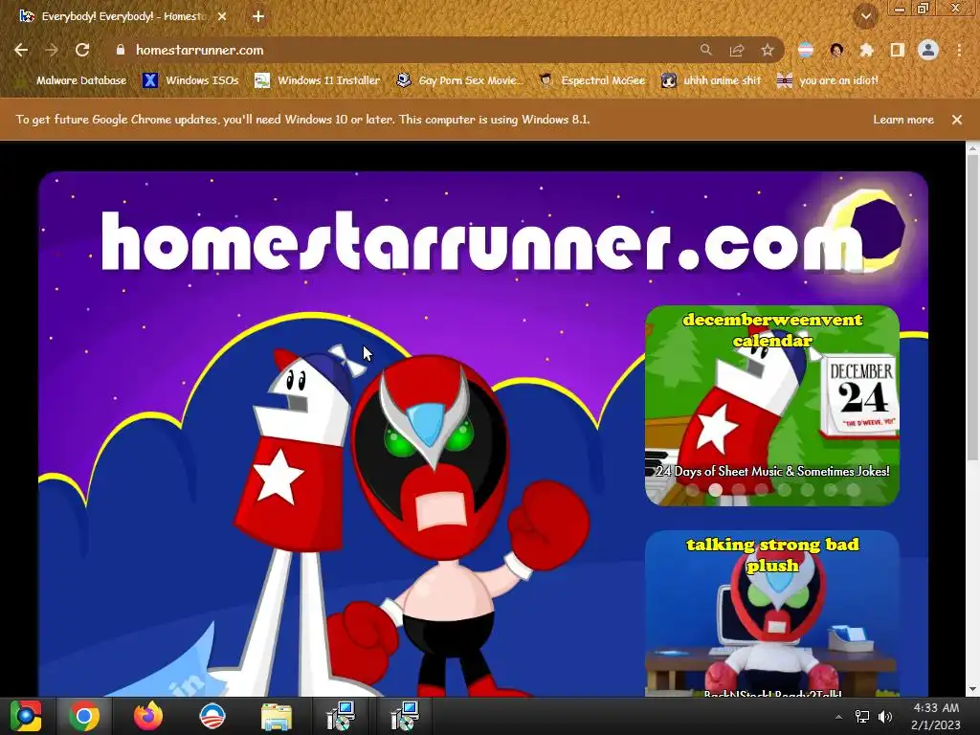980x735 pixels.
Task: Open the Extensions puzzle piece menu
Action: point(866,50)
